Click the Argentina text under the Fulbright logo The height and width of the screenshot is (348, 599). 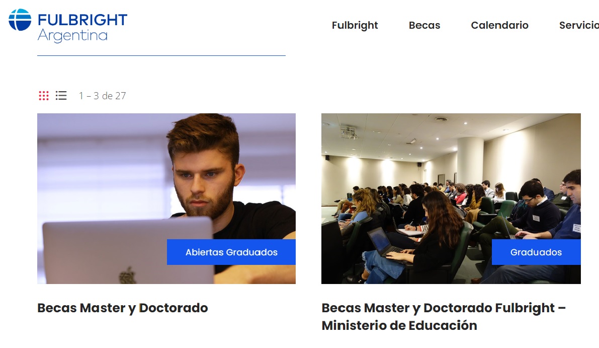72,36
